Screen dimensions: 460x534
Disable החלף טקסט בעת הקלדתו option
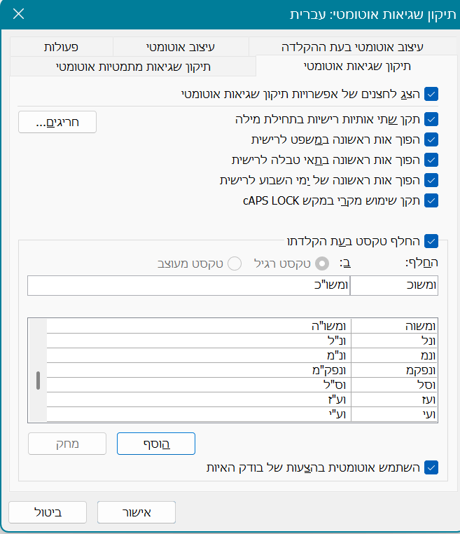pyautogui.click(x=431, y=241)
